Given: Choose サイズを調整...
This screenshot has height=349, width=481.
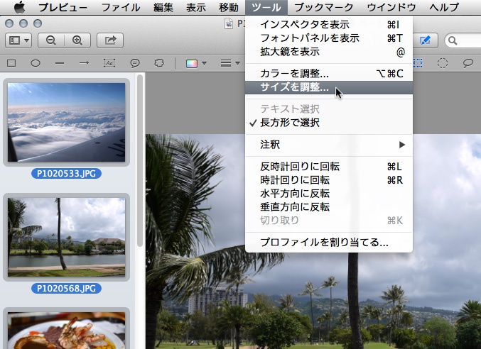Looking at the screenshot, I should click(329, 87).
